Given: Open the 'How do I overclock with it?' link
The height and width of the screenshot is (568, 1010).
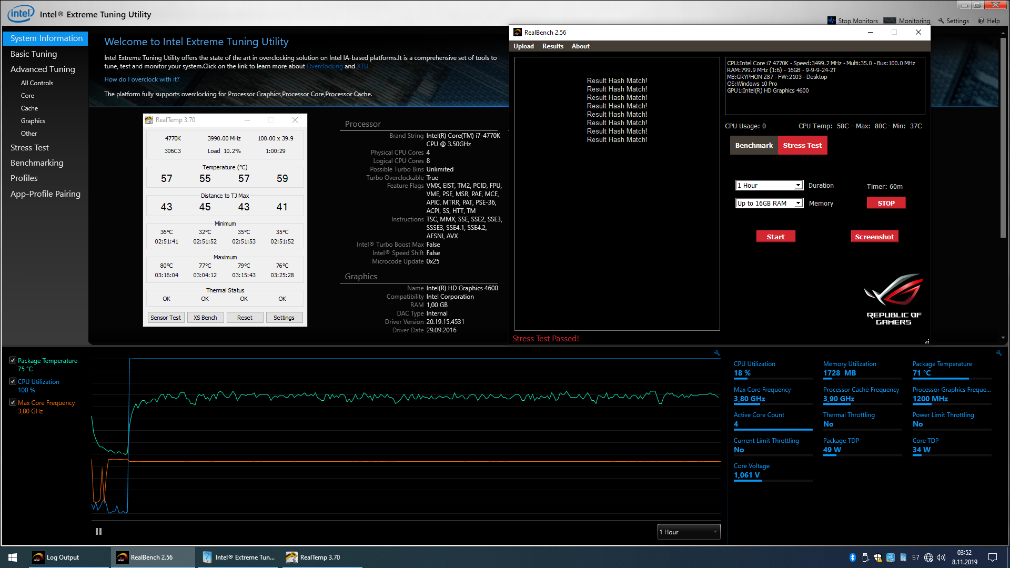Looking at the screenshot, I should pos(142,79).
